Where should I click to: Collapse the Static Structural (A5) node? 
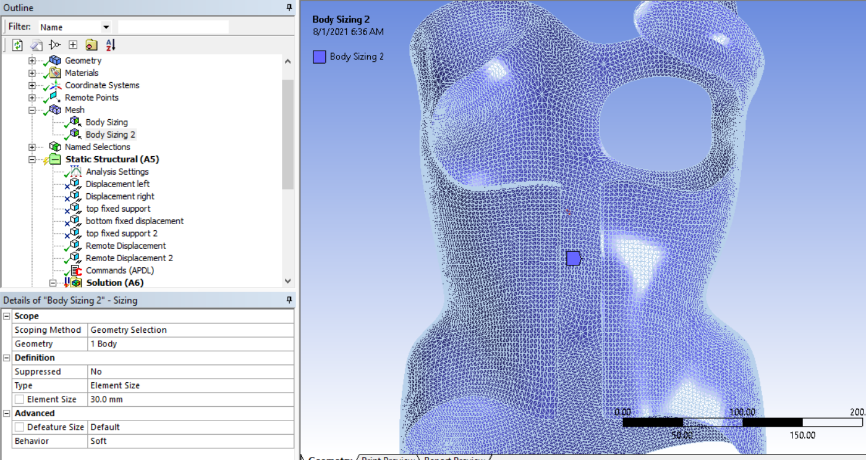(32, 159)
